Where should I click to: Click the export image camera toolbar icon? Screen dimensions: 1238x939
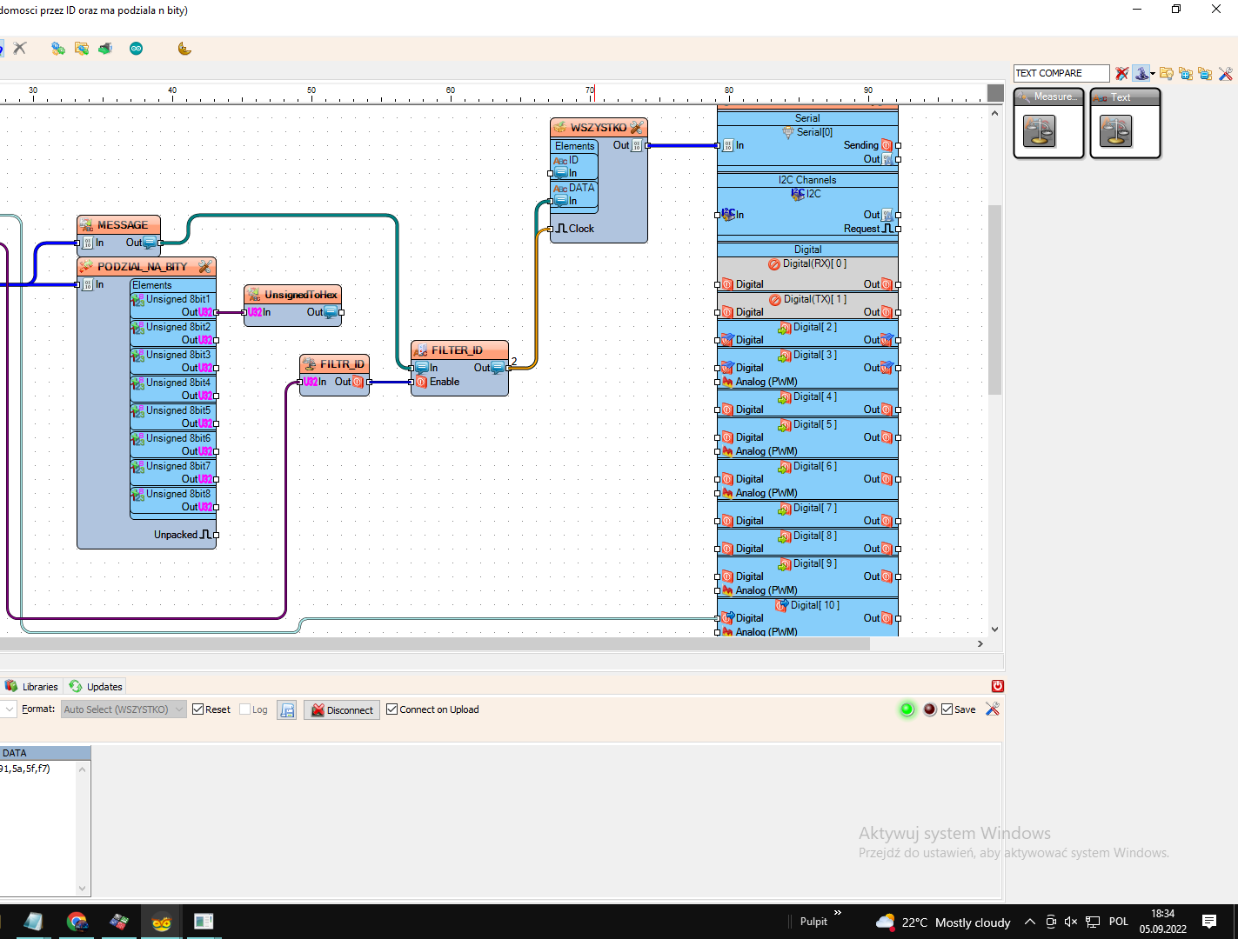click(105, 49)
